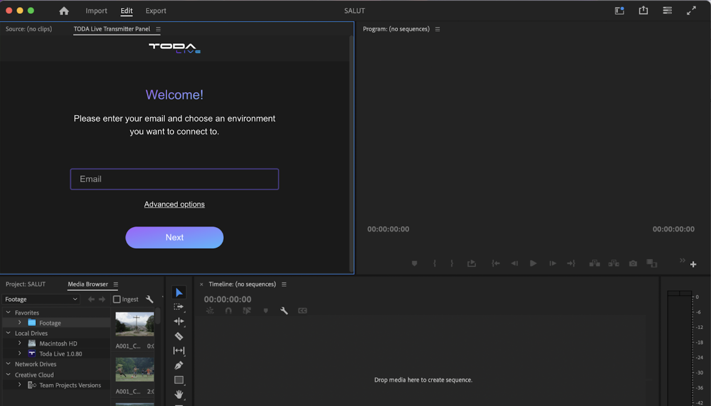The width and height of the screenshot is (711, 406).
Task: Maximize the video output fullscreen icon
Action: (691, 11)
